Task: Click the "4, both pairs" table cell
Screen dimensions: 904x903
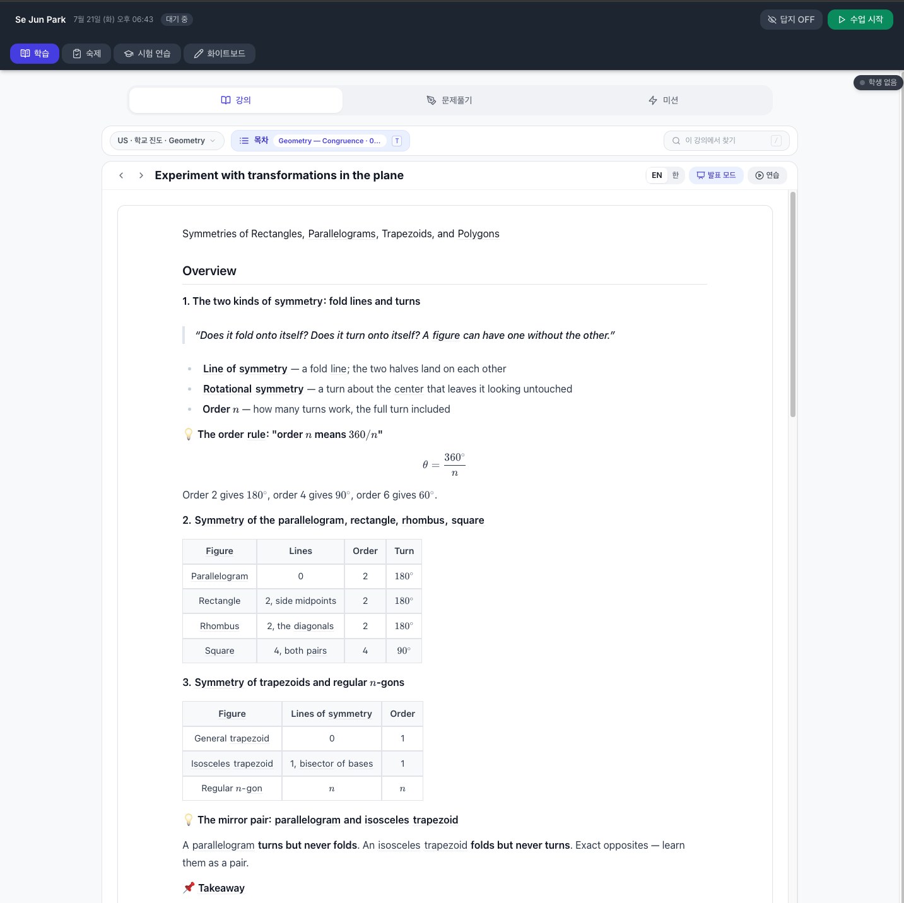Action: tap(301, 651)
